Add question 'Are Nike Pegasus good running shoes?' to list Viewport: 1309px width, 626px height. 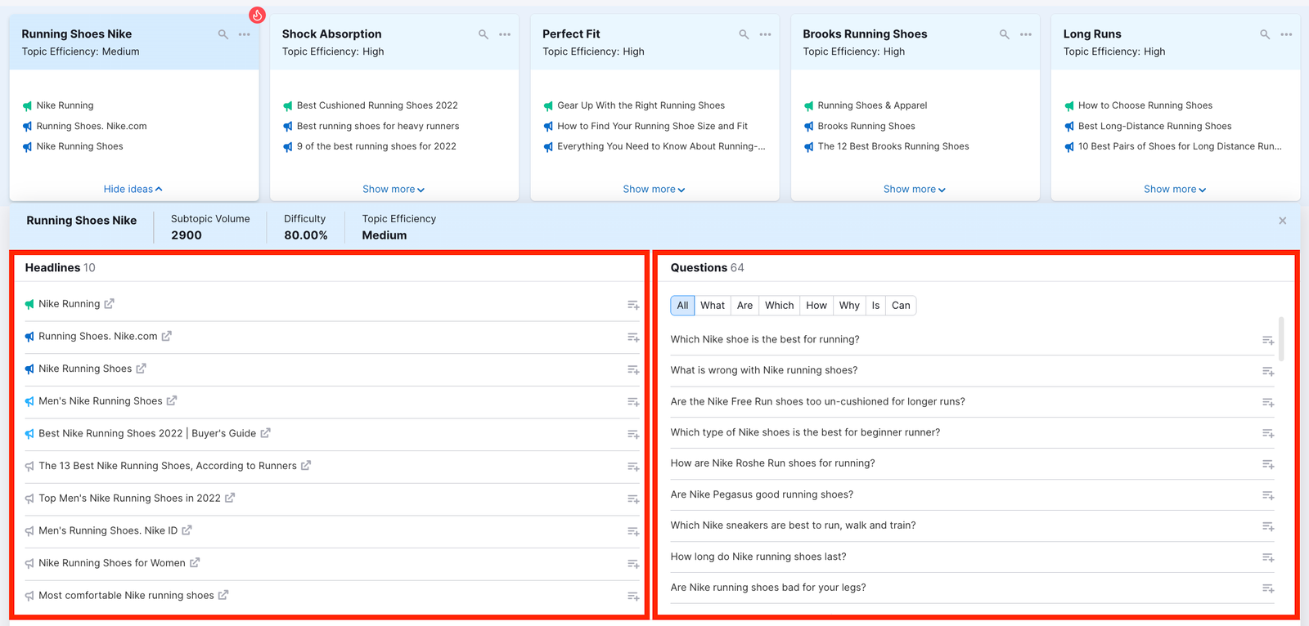pyautogui.click(x=1268, y=495)
